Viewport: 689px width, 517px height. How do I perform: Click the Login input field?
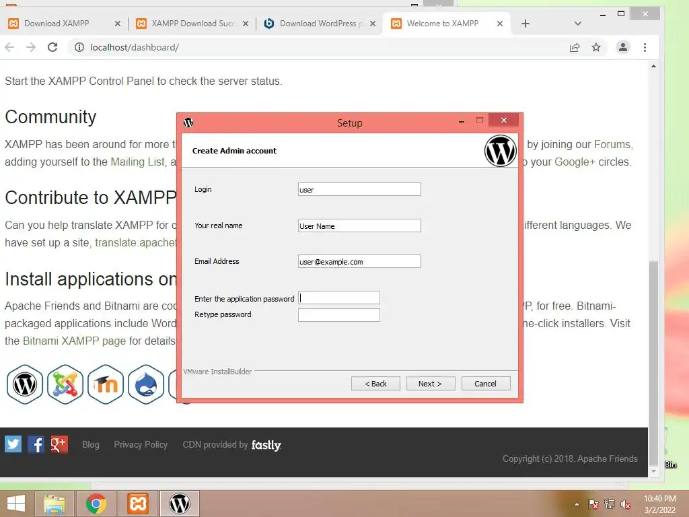pyautogui.click(x=359, y=189)
